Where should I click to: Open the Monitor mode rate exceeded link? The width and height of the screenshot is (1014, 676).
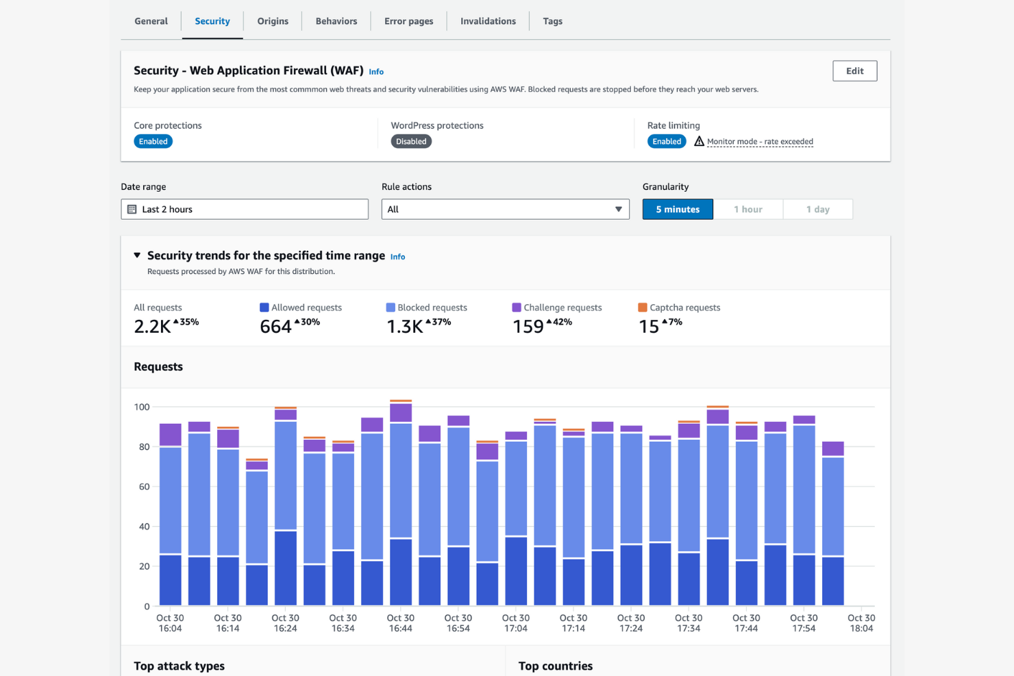point(759,141)
